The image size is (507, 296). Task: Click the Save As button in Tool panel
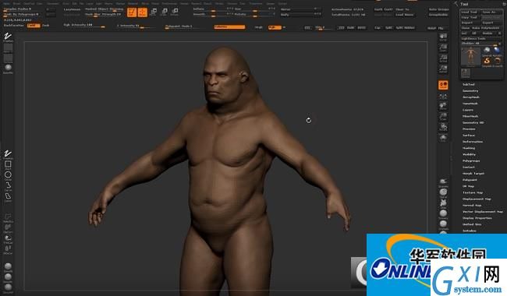pyautogui.click(x=492, y=12)
